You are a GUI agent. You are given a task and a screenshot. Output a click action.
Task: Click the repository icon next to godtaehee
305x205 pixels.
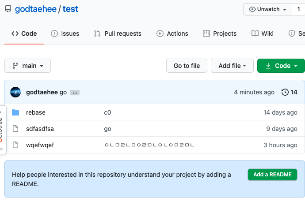click(x=8, y=9)
